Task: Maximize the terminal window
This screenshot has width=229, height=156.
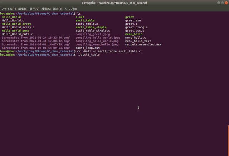Action: click(x=223, y=3)
